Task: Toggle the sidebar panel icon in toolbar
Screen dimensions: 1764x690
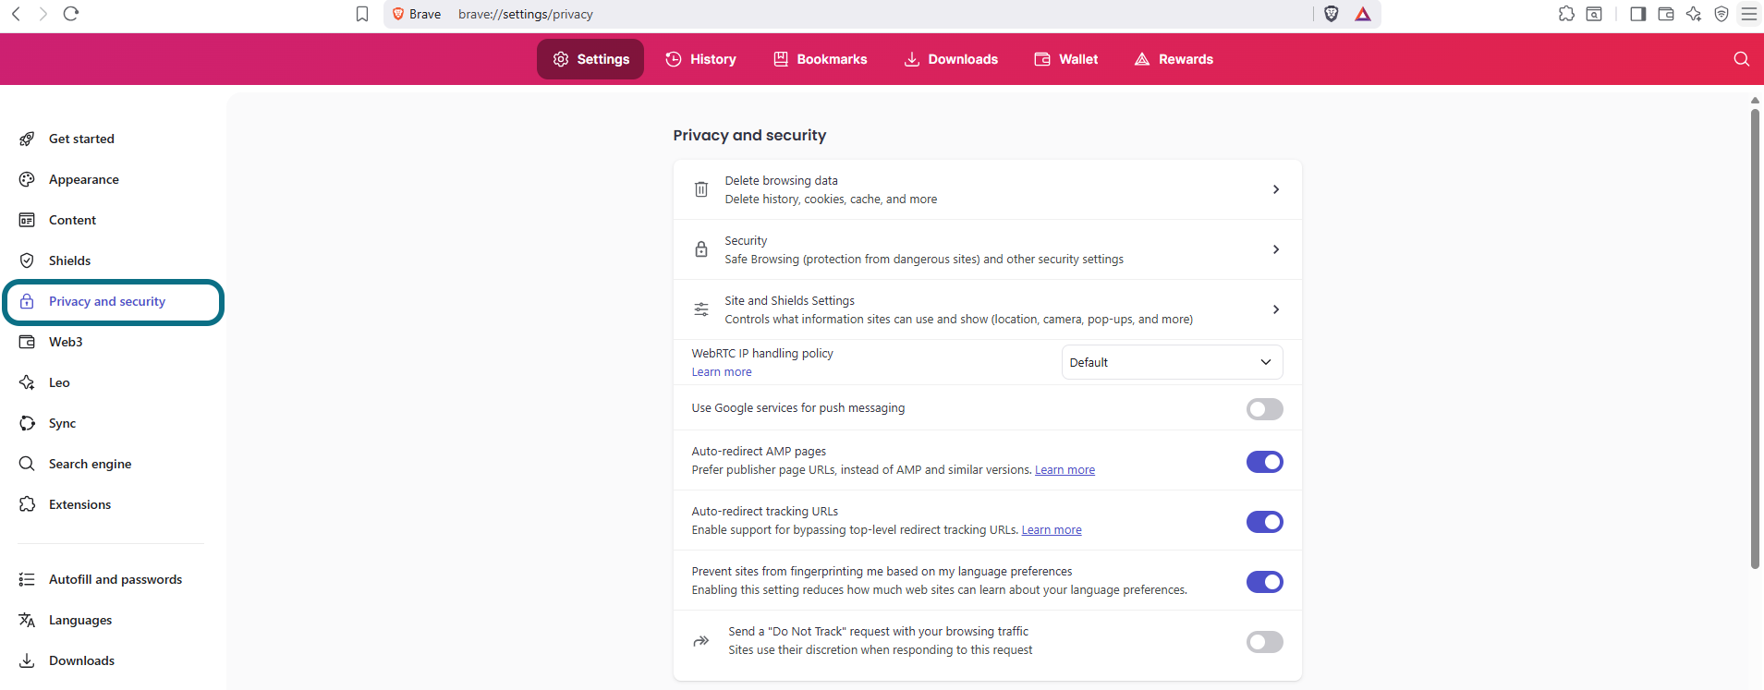Action: tap(1638, 14)
